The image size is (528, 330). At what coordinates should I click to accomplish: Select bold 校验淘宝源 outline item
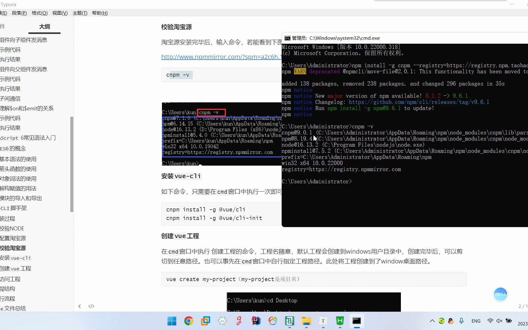13,248
